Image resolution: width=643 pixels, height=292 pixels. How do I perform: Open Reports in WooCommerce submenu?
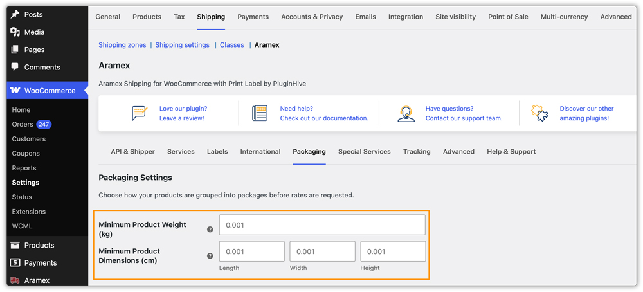[x=24, y=168]
